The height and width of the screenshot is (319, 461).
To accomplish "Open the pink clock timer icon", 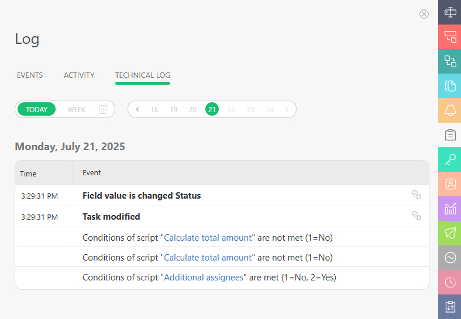I will 450,282.
